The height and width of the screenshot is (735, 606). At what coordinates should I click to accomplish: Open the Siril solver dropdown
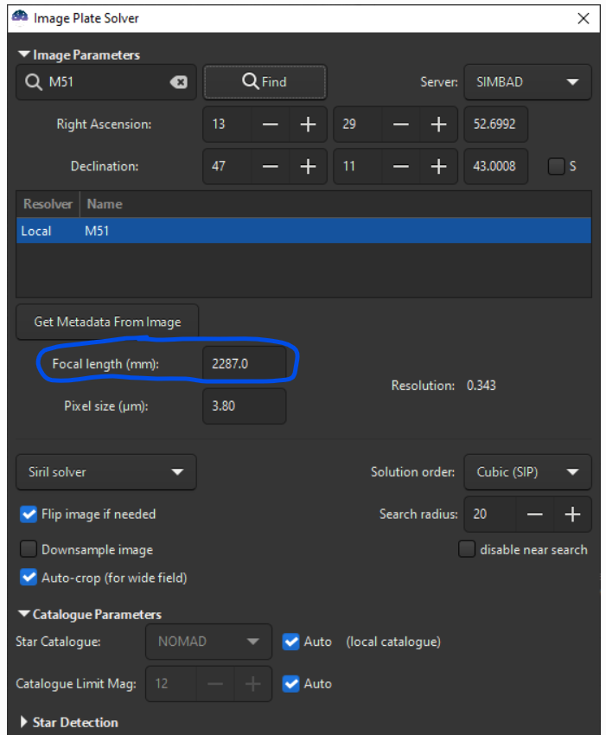coord(106,472)
